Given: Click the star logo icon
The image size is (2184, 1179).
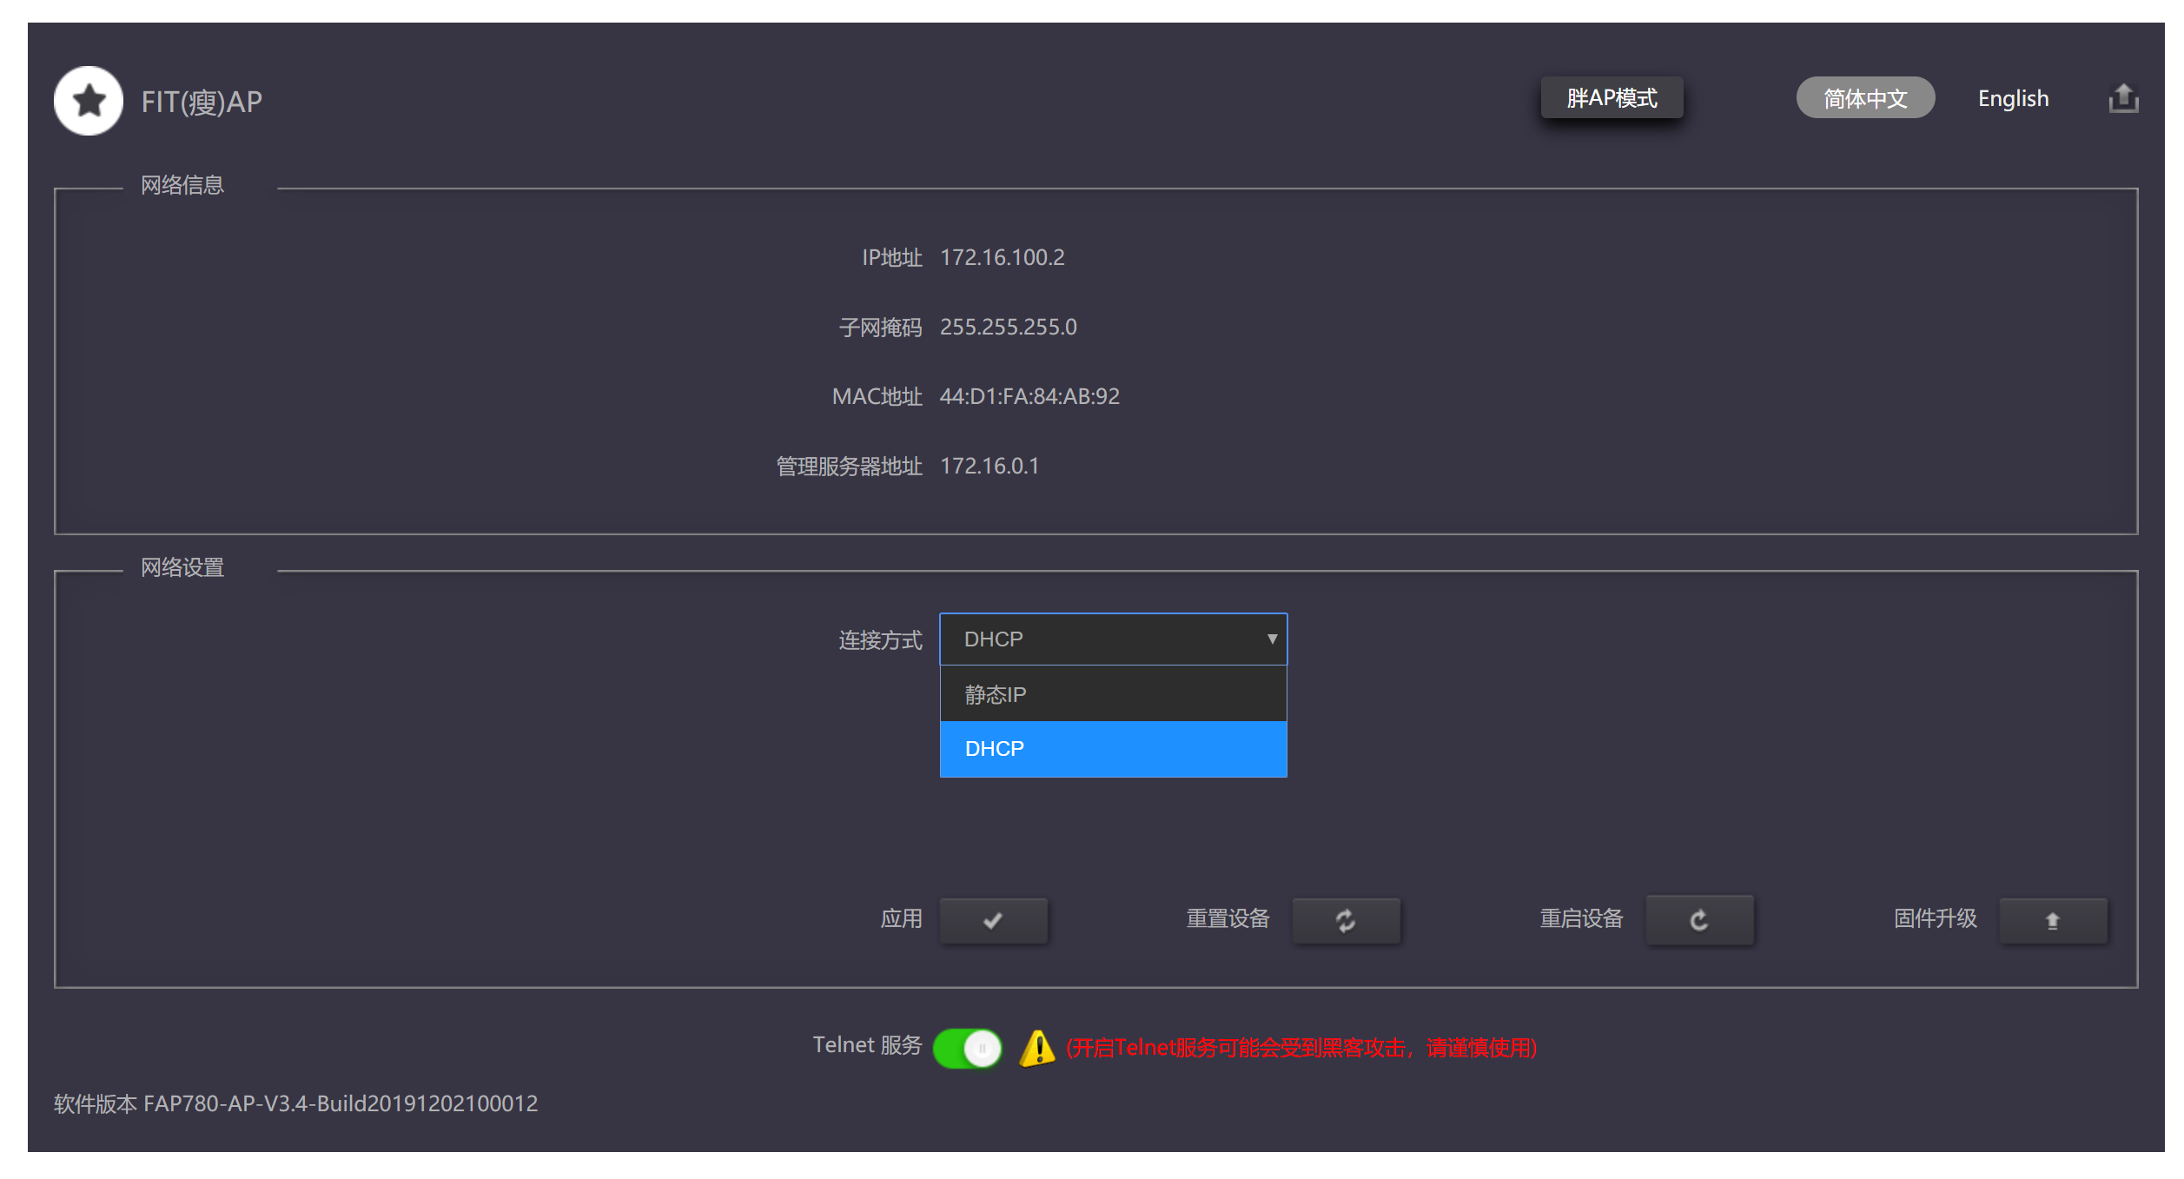Looking at the screenshot, I should tap(89, 101).
